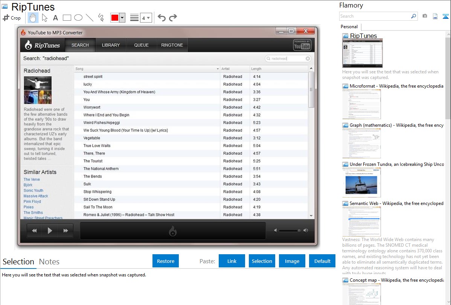The image size is (451, 305).
Task: Open the line thickness dropdown
Action: [x=146, y=18]
